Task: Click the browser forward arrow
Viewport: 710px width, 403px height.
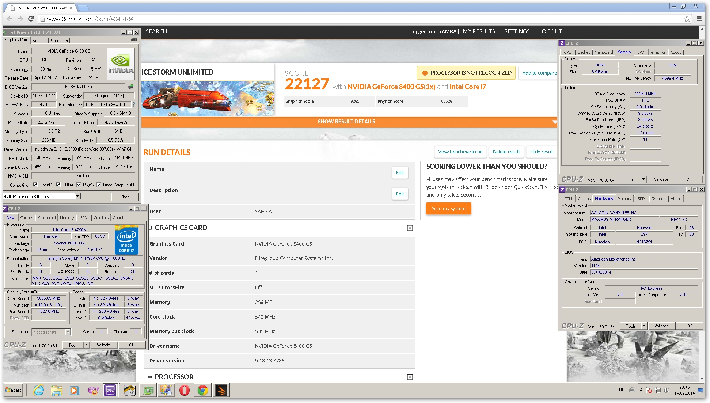Action: (20, 19)
